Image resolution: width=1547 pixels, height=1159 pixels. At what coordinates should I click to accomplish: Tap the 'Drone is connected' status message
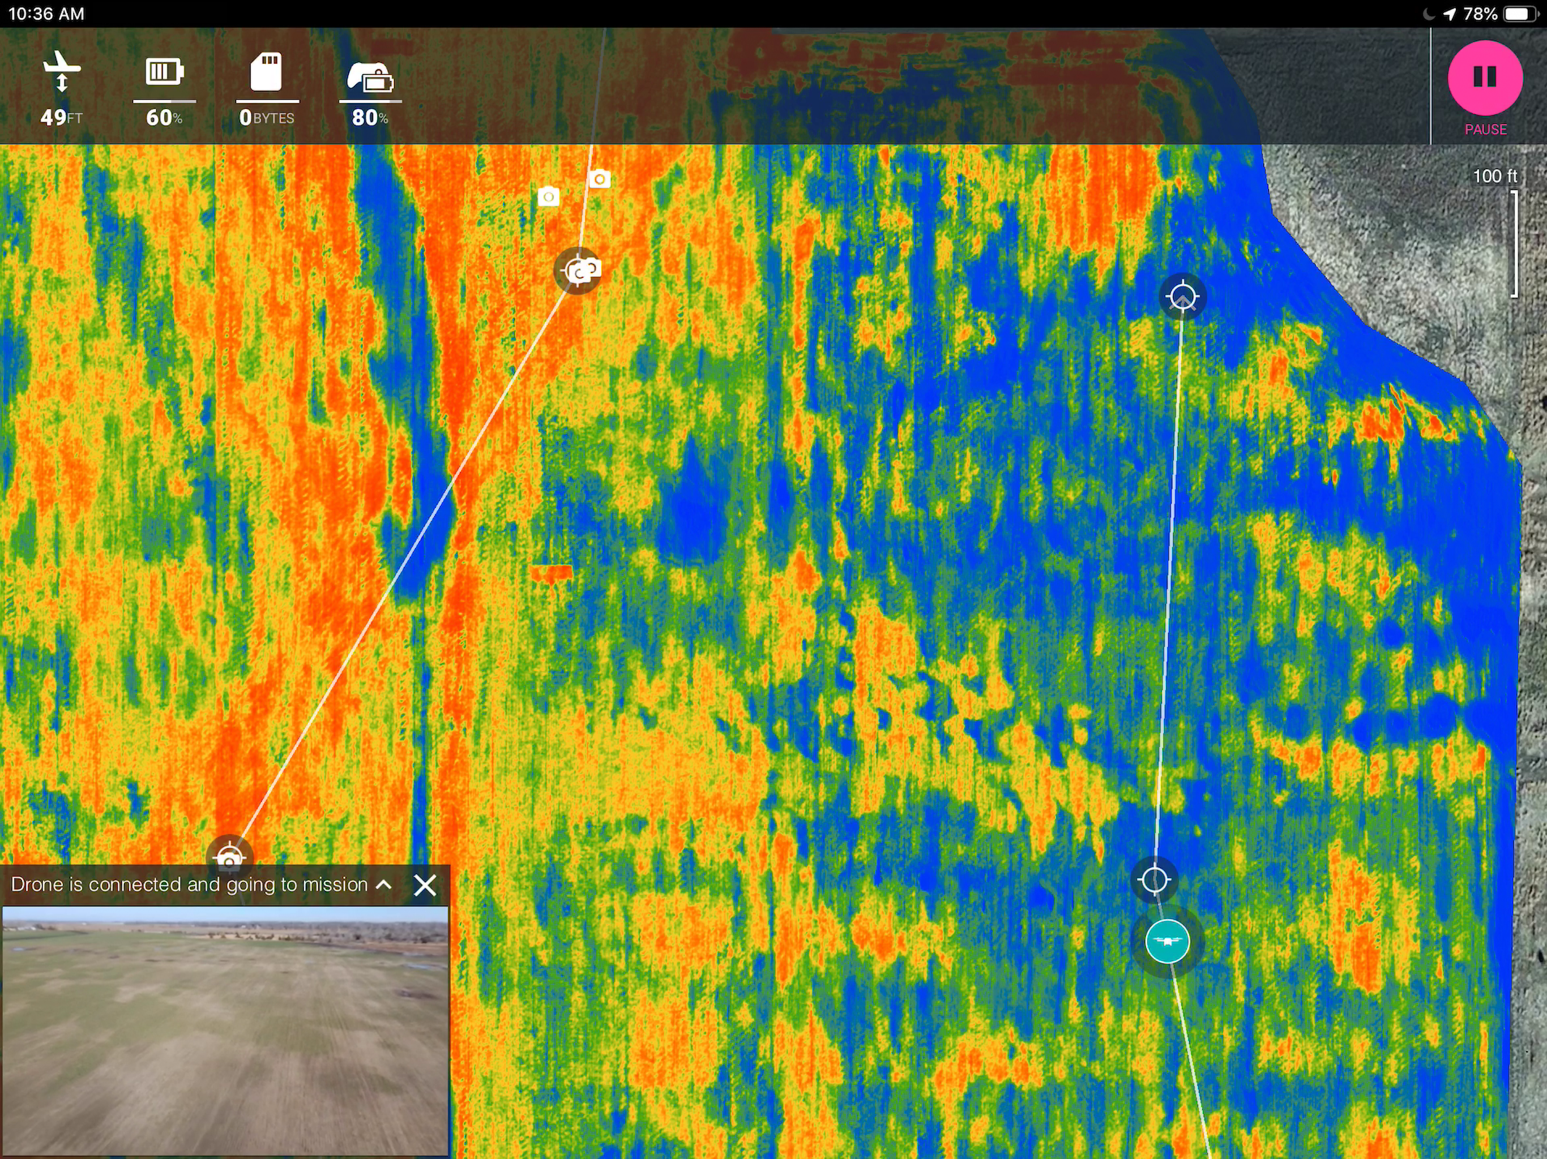click(x=189, y=885)
